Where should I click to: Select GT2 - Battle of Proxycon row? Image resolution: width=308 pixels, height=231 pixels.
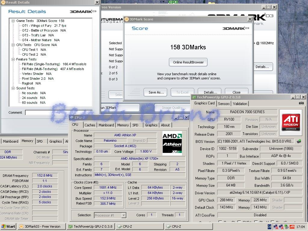44,30
